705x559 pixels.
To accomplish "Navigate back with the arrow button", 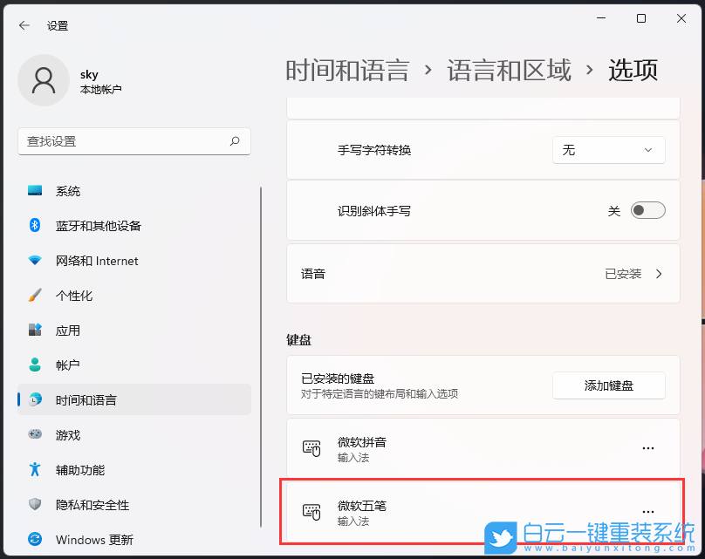I will point(24,25).
